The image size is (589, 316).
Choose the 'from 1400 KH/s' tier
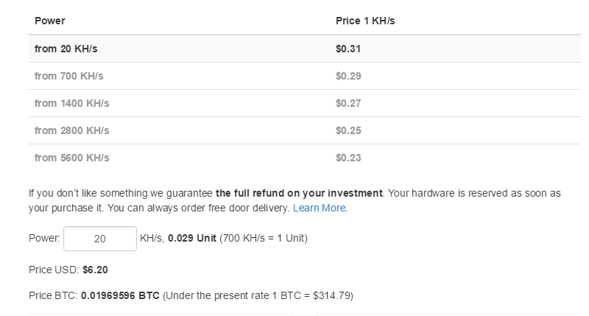[x=71, y=103]
